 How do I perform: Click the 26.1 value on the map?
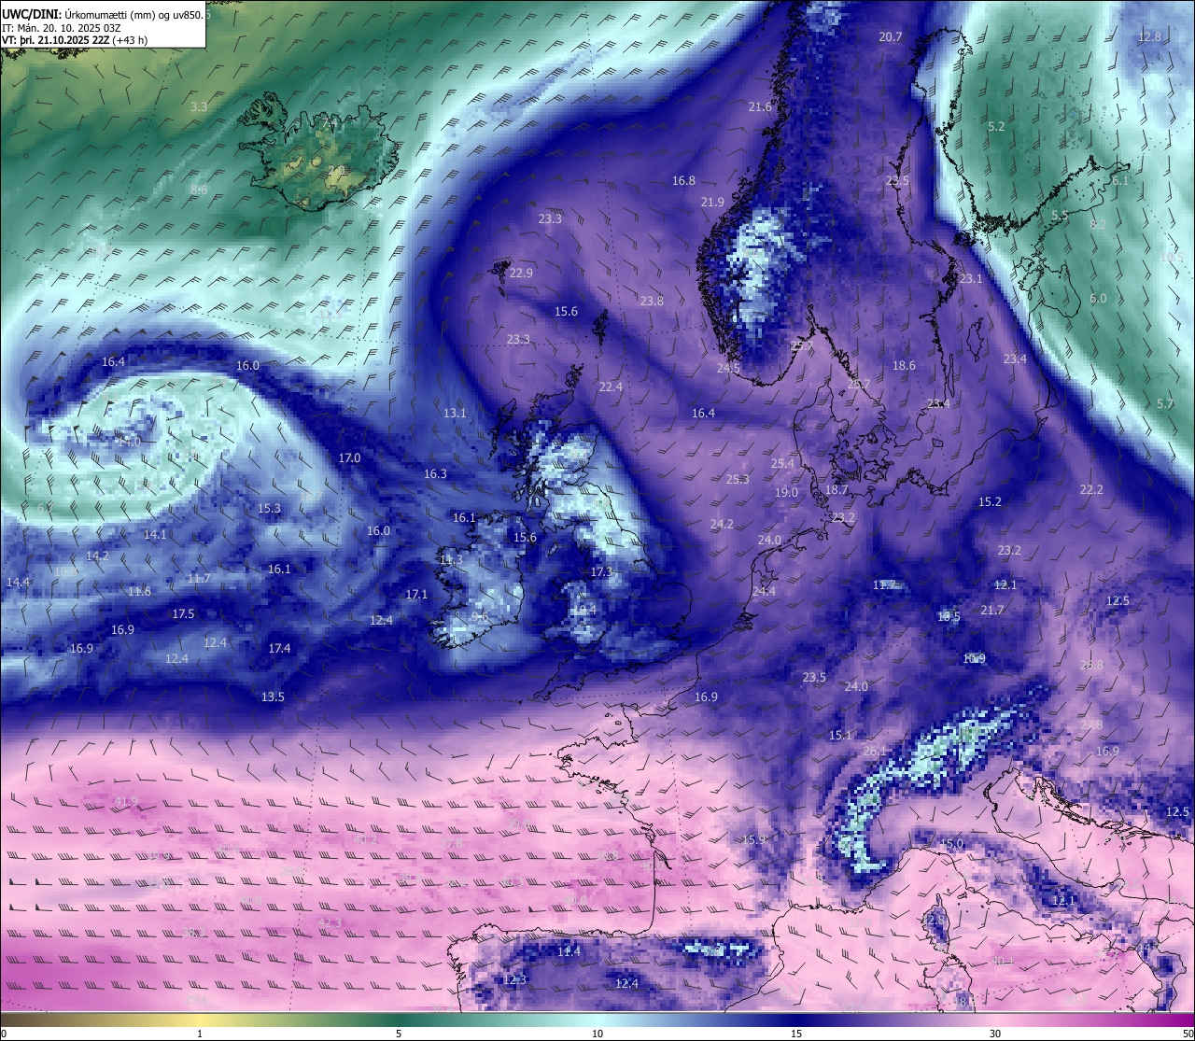875,752
